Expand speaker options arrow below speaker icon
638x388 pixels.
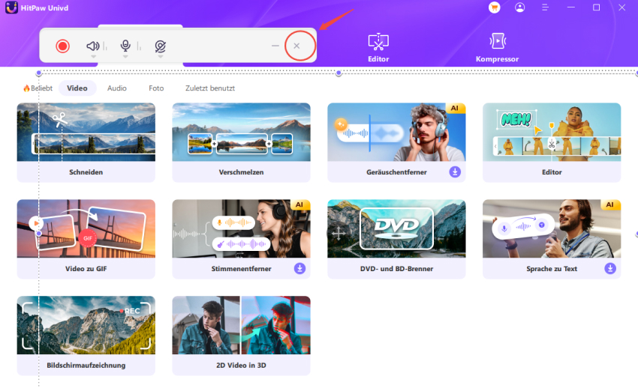[94, 56]
